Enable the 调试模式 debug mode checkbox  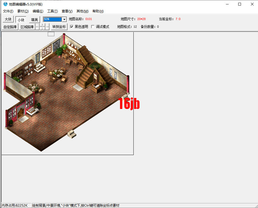93,27
